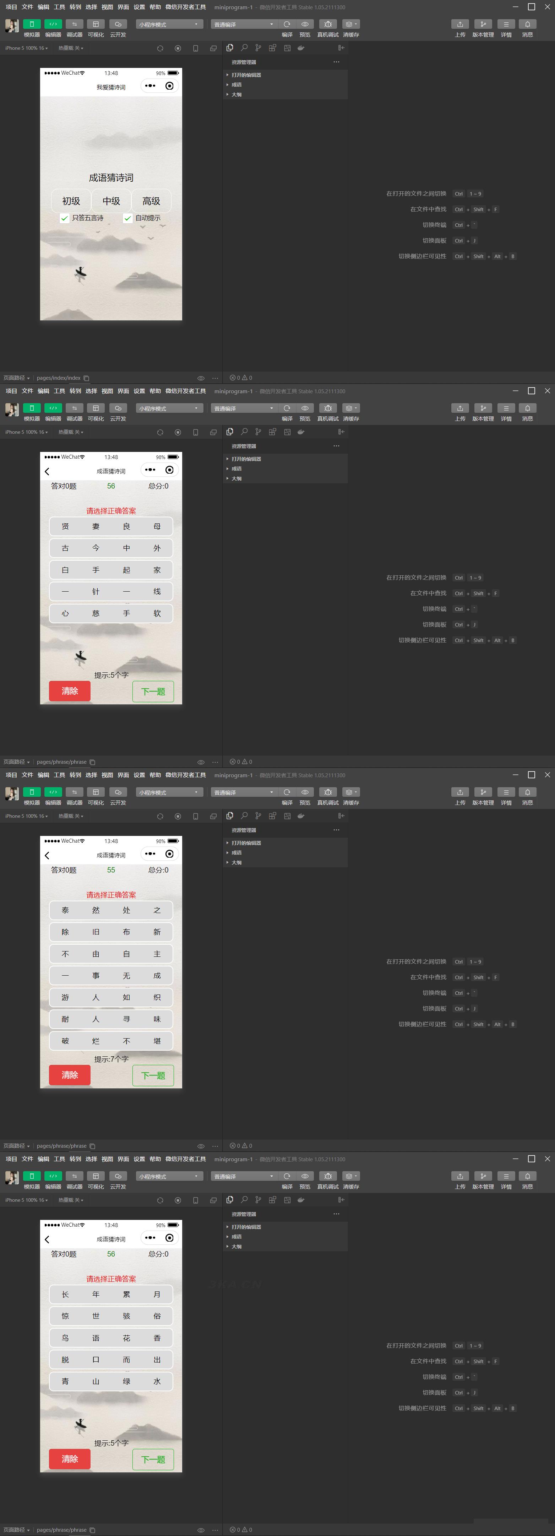
Task: Expand 打开的编辑器 section in the topmost explorer
Action: click(x=246, y=75)
